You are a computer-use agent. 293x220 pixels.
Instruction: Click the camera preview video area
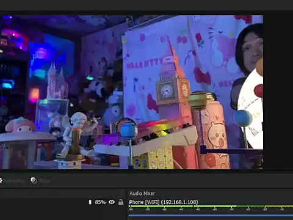(131, 92)
